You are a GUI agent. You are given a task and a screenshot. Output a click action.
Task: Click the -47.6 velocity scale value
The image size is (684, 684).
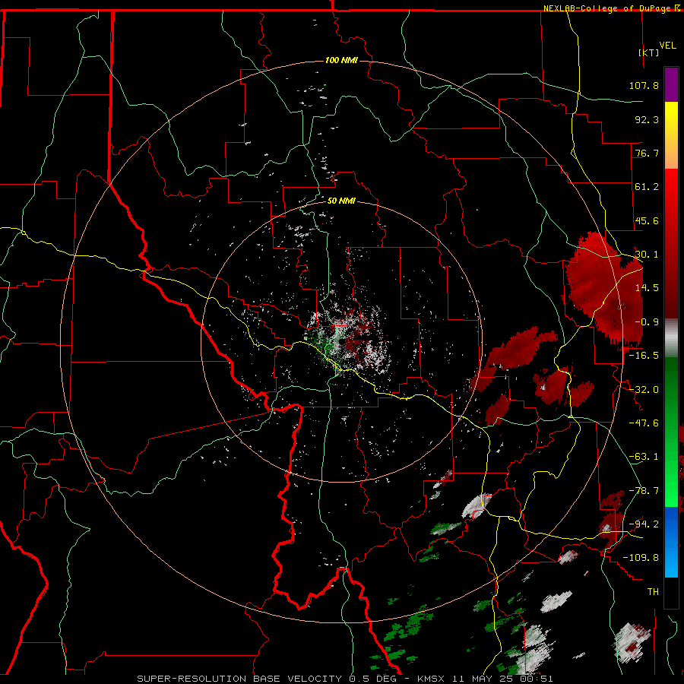click(644, 423)
